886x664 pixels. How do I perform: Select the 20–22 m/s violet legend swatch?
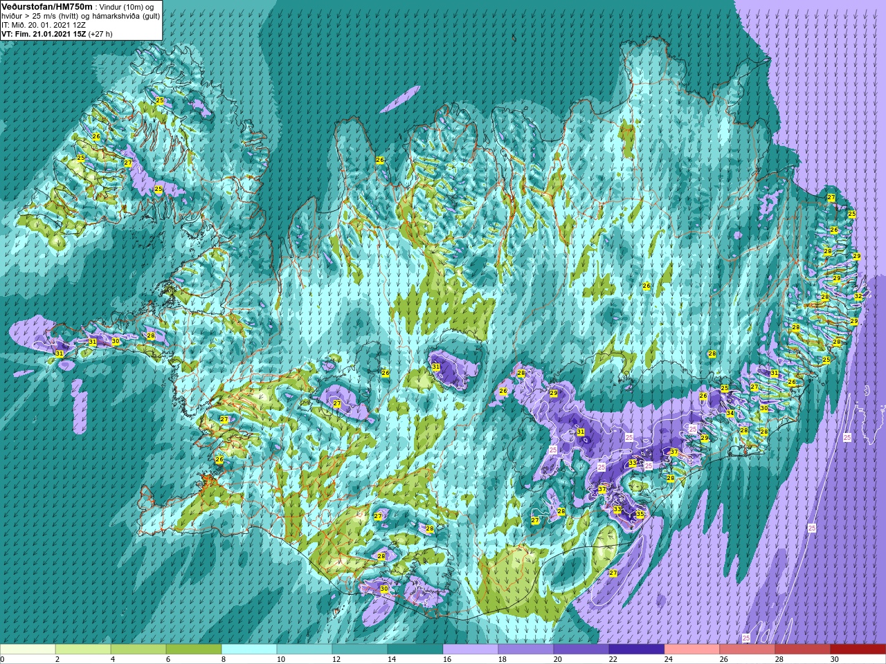coord(581,649)
